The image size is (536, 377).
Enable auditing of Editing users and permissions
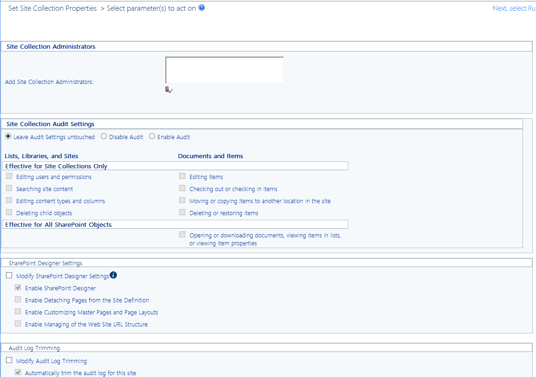coord(9,175)
